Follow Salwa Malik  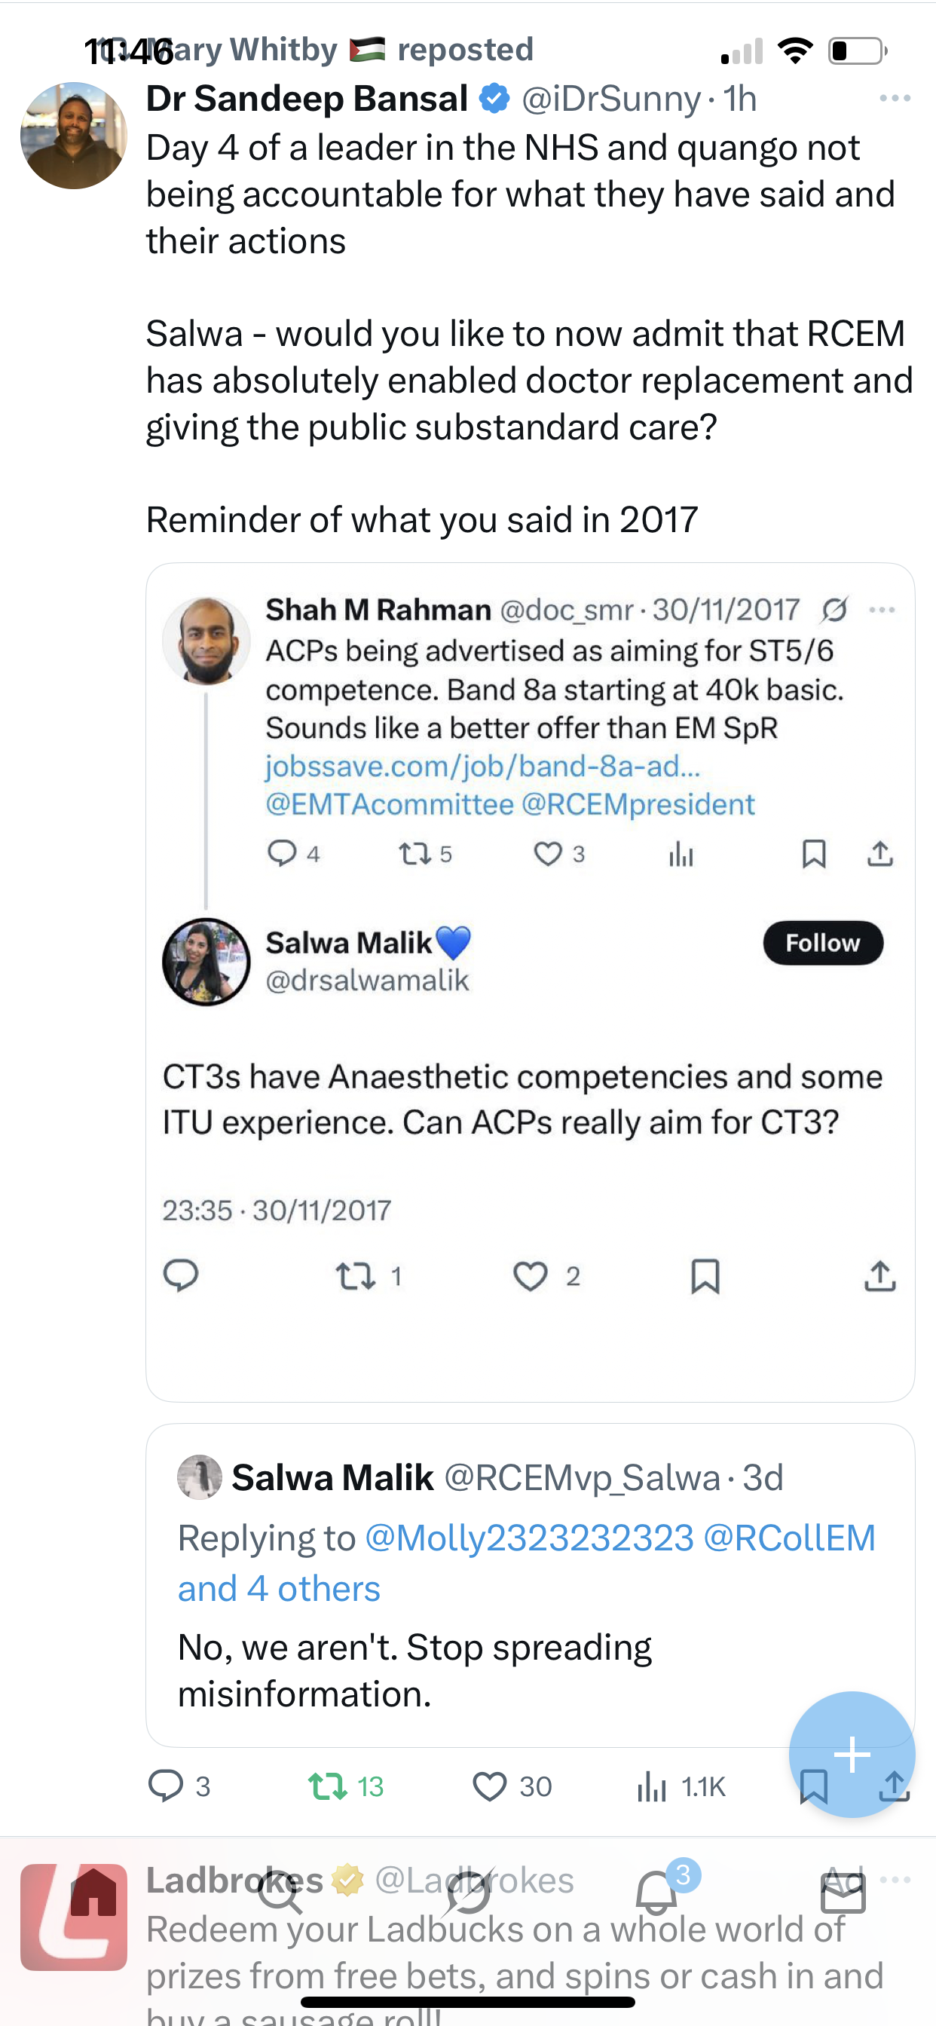823,942
